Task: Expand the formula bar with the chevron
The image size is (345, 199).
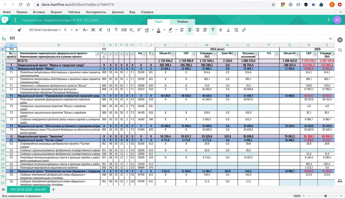Action: click(x=331, y=39)
